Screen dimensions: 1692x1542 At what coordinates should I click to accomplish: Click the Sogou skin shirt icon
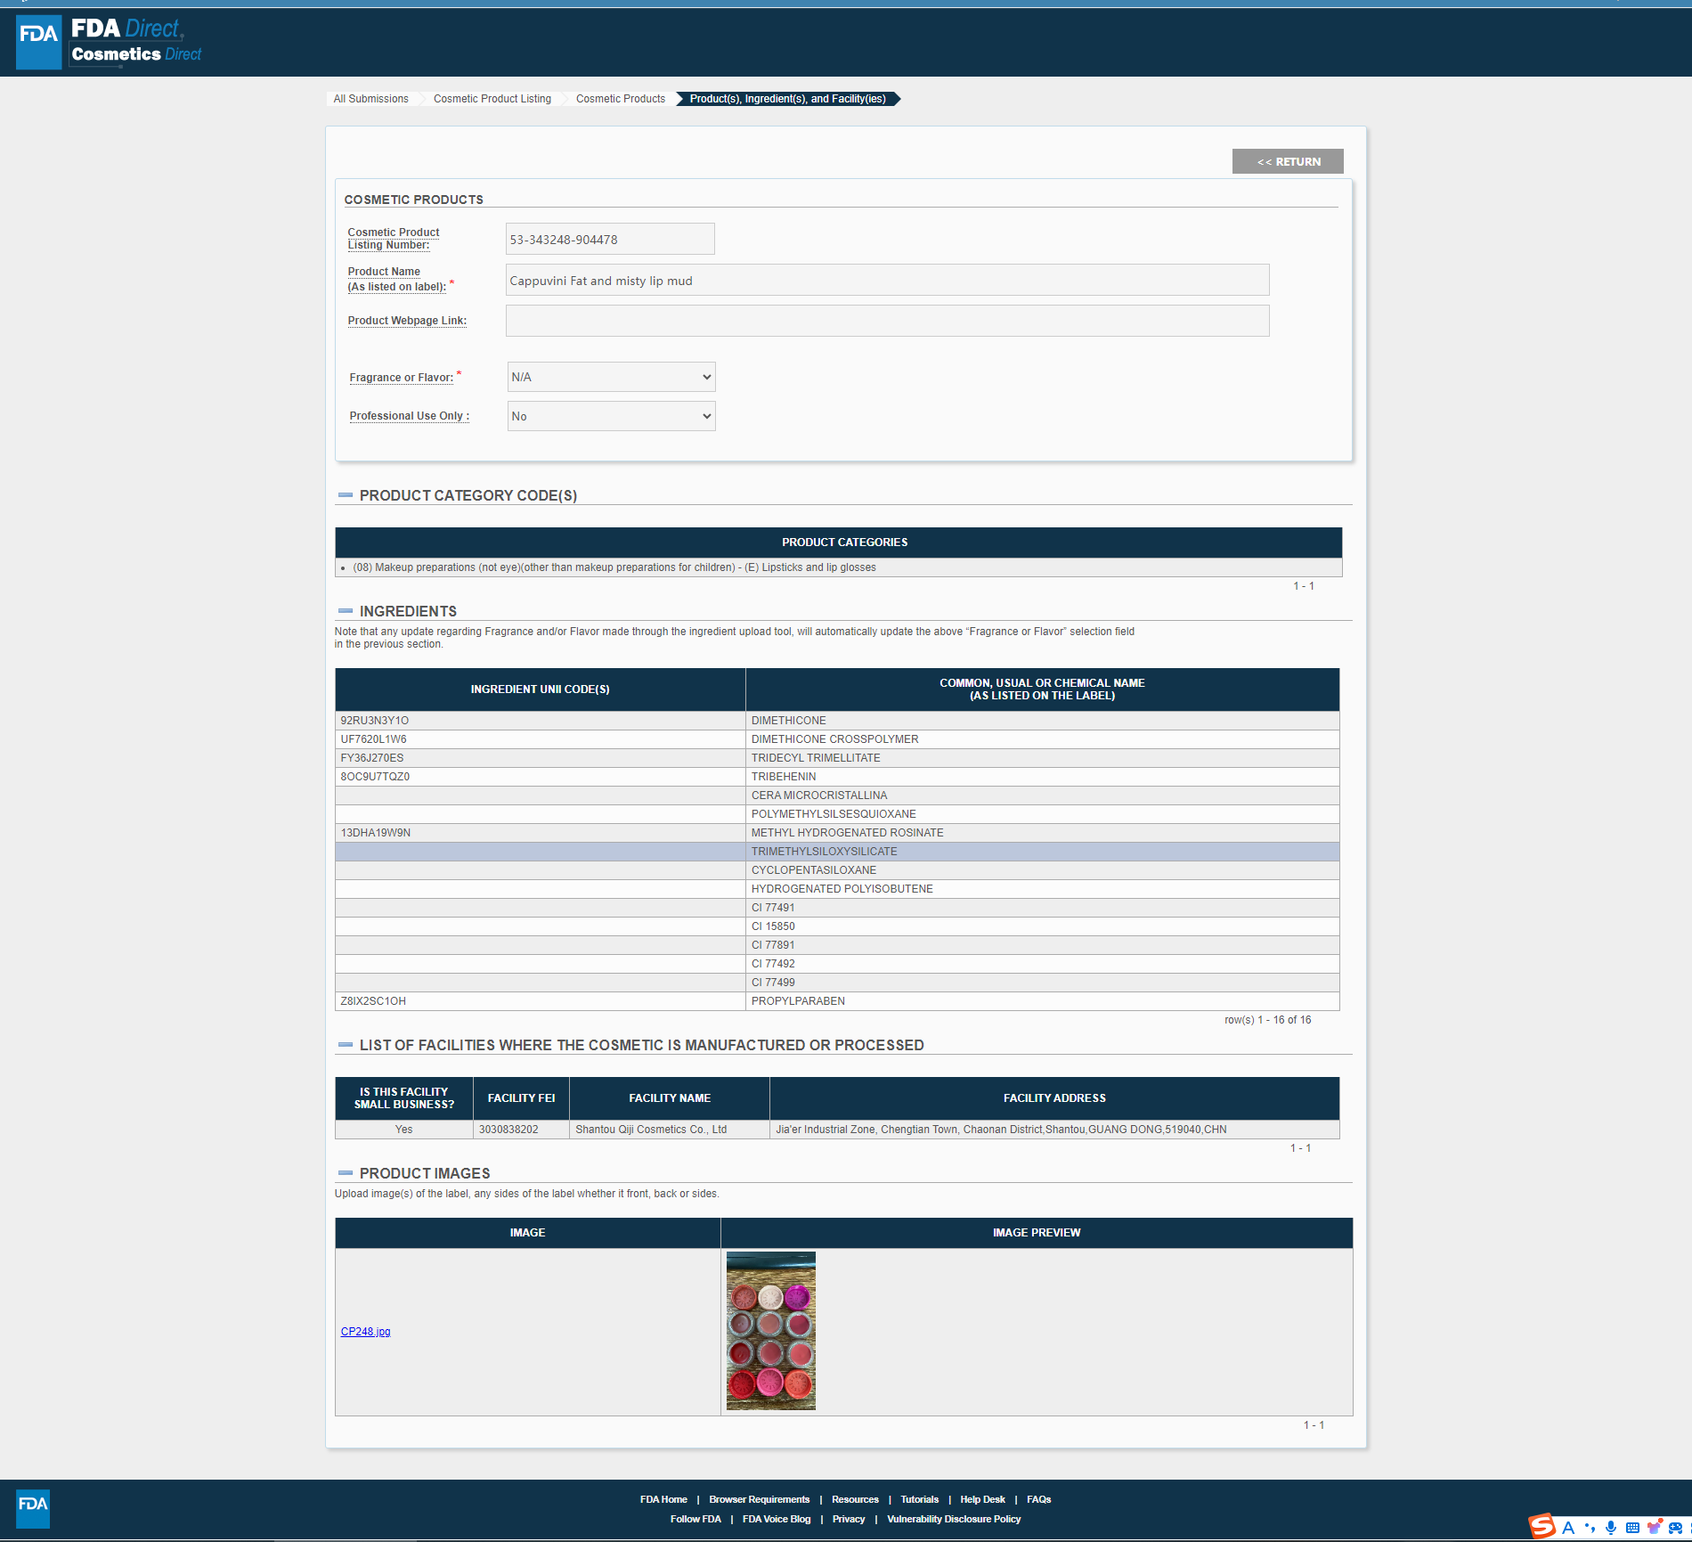pos(1654,1528)
